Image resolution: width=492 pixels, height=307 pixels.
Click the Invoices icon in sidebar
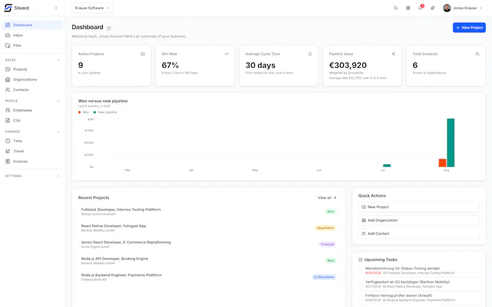[8, 161]
